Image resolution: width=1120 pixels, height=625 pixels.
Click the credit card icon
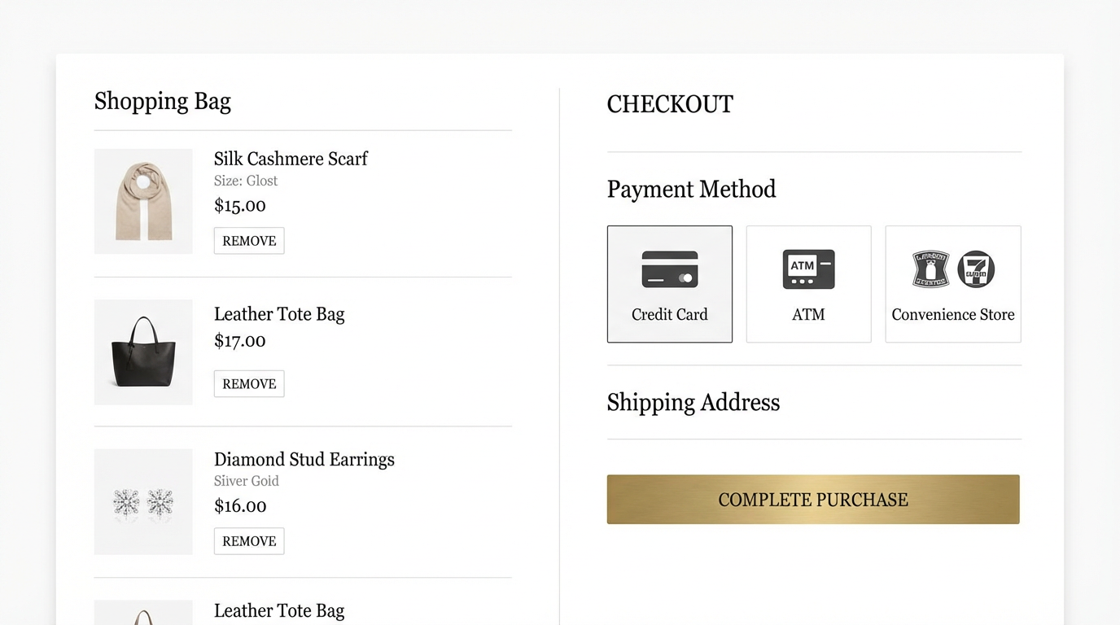(x=669, y=269)
